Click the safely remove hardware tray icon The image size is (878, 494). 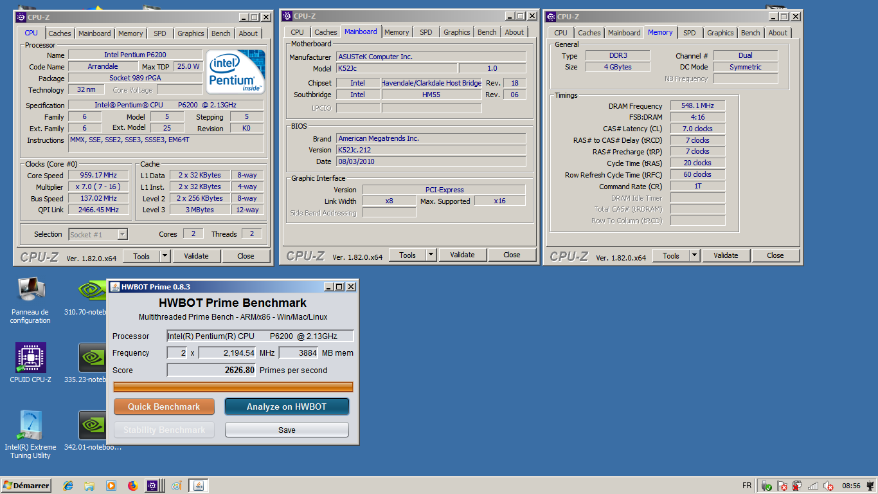(x=767, y=486)
